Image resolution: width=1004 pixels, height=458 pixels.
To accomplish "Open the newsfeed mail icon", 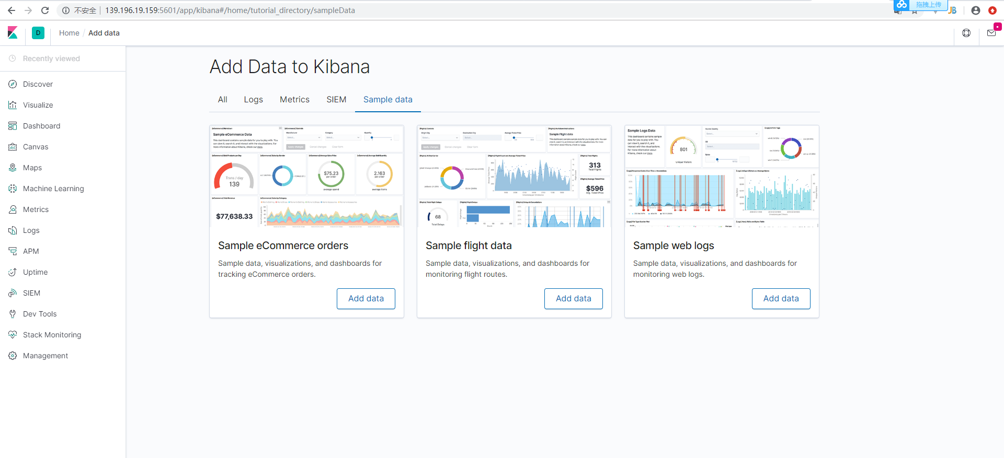I will click(991, 33).
